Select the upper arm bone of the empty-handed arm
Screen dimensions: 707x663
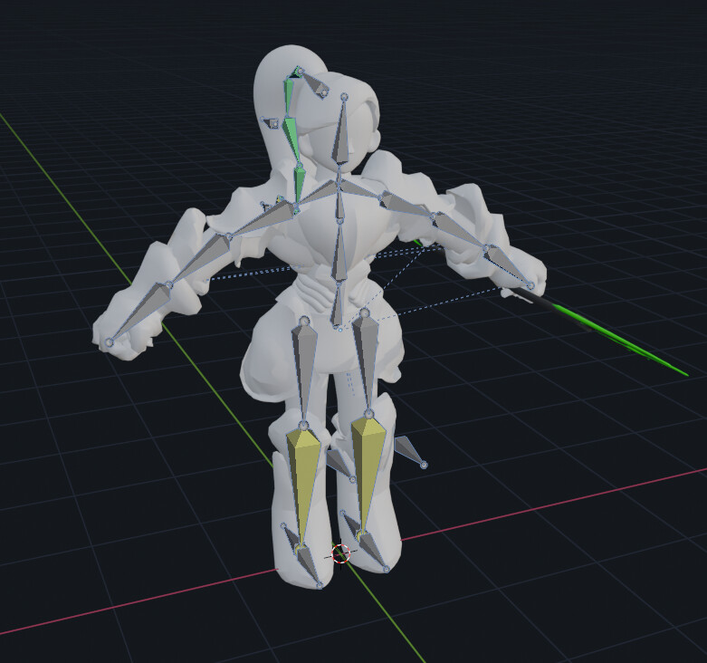tap(263, 219)
